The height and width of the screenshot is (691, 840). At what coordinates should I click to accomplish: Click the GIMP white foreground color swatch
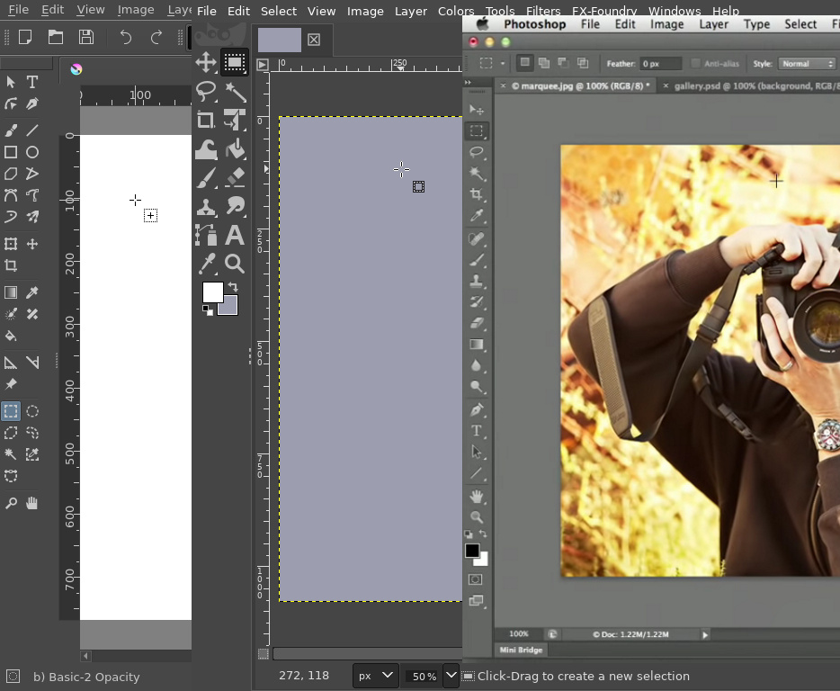tap(212, 292)
